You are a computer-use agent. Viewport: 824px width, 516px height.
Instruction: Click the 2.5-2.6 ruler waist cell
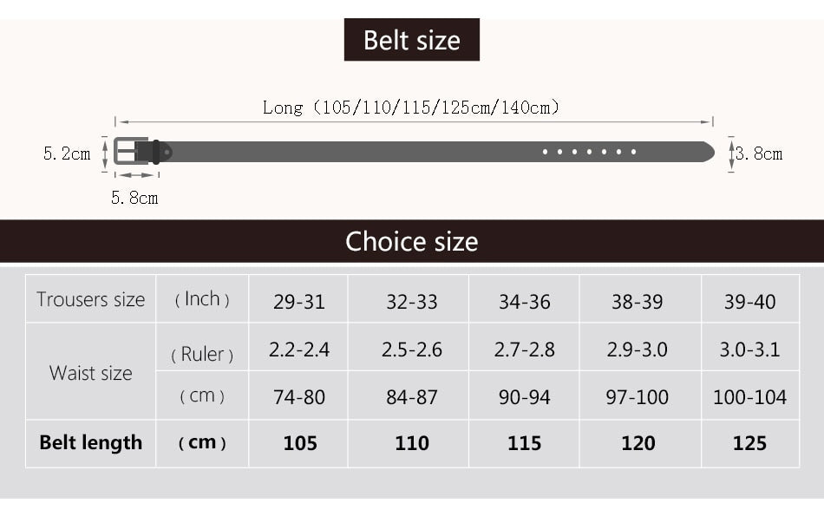coord(411,349)
